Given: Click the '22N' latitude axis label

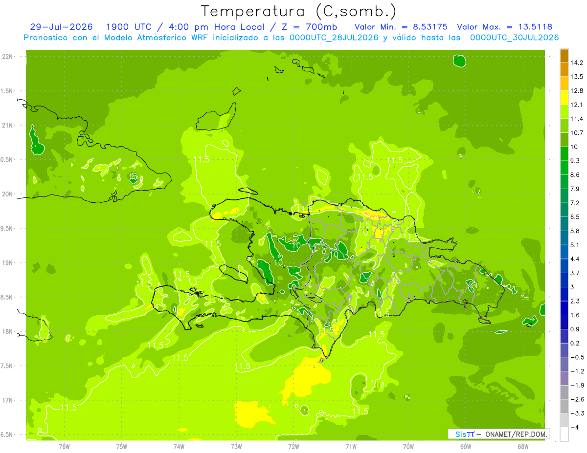Looking at the screenshot, I should pyautogui.click(x=7, y=57).
